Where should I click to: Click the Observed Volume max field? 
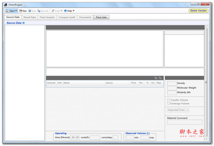tap(145, 137)
